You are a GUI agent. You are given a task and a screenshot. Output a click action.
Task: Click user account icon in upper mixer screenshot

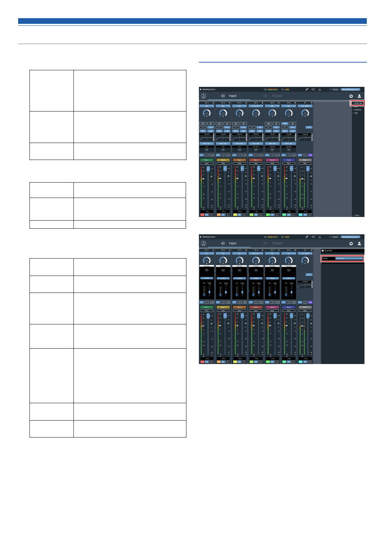[359, 96]
